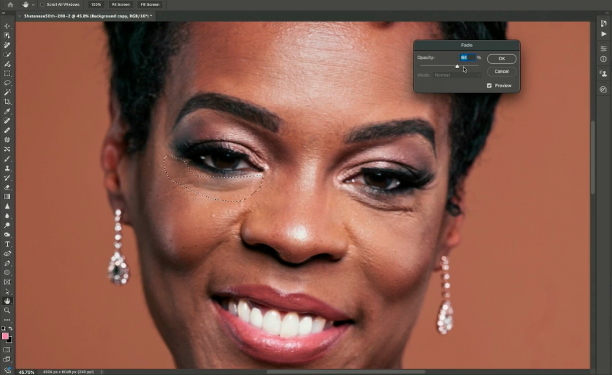
Task: Enable Scroll All Windows option
Action: tap(42, 4)
